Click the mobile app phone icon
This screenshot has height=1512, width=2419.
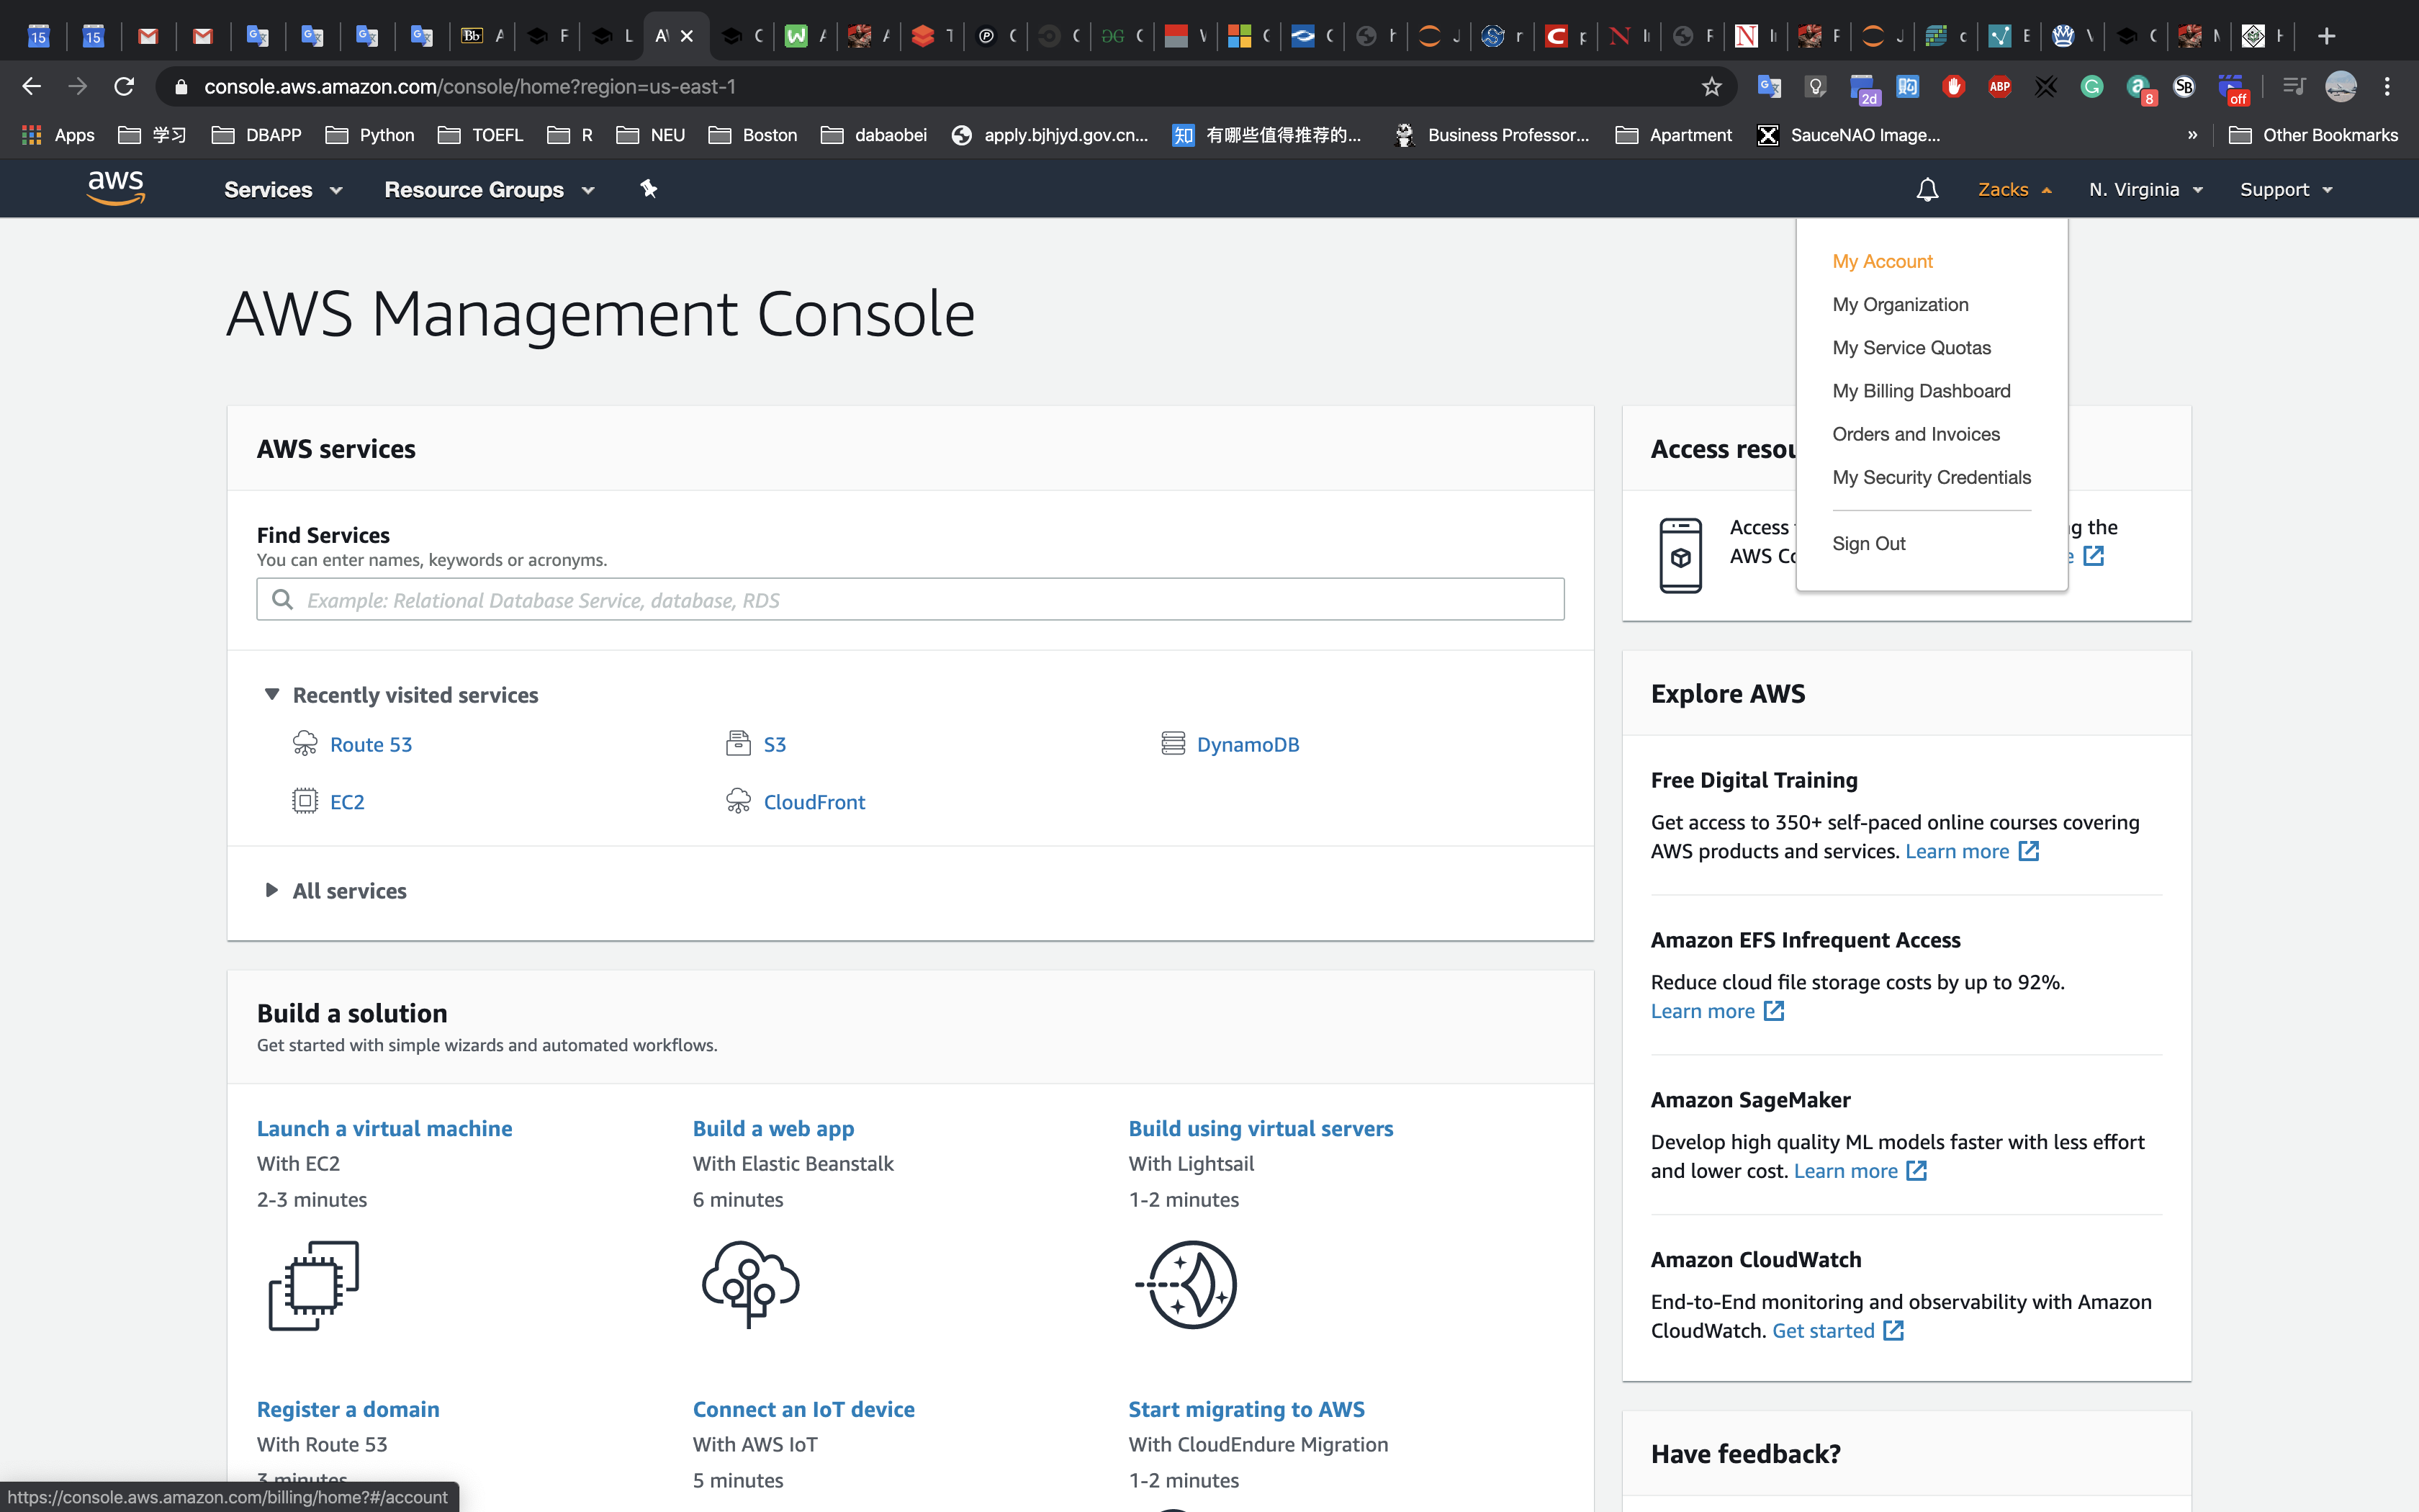click(x=1680, y=555)
